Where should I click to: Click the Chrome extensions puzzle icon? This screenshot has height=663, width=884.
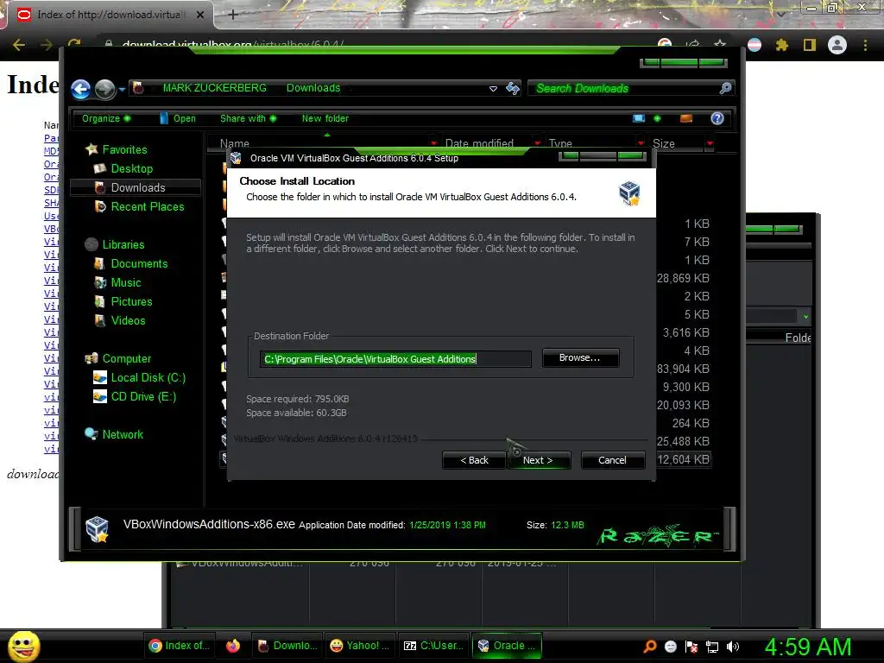pos(781,45)
